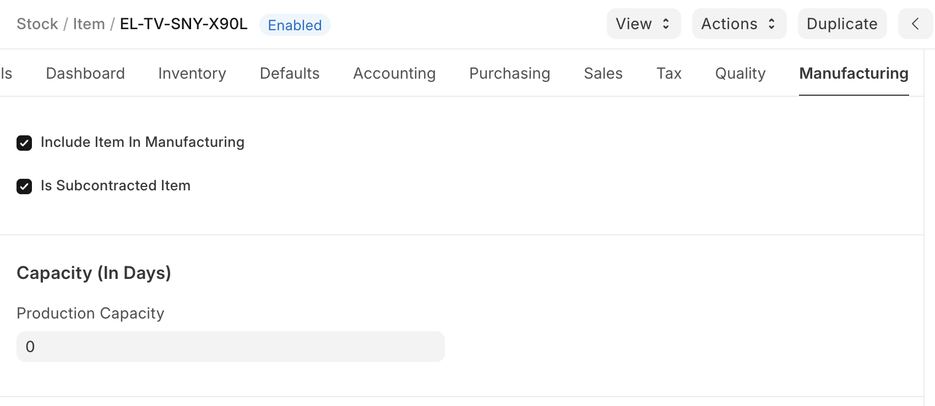Click the Production Capacity input field
This screenshot has width=935, height=406.
point(230,347)
